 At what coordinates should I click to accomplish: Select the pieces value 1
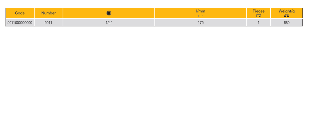259,23
